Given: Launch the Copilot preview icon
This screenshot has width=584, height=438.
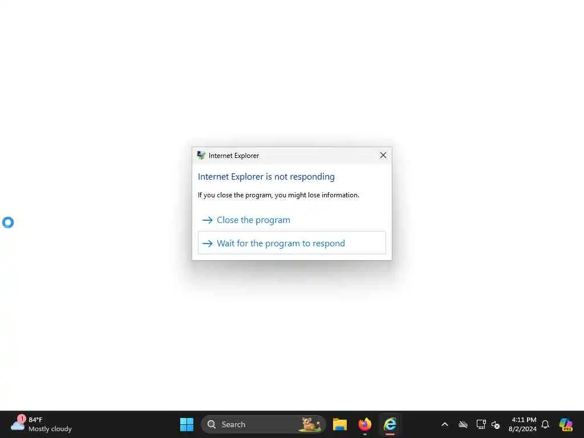Looking at the screenshot, I should [x=566, y=424].
